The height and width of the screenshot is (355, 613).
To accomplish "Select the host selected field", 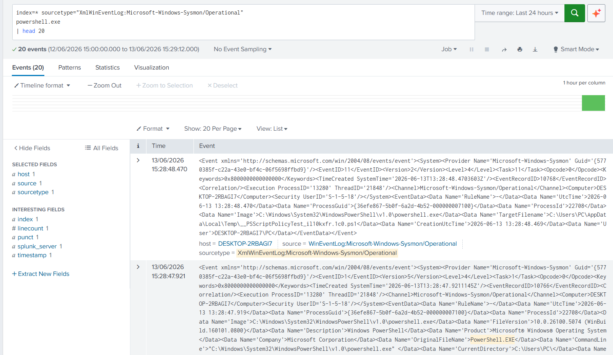I will tap(24, 174).
